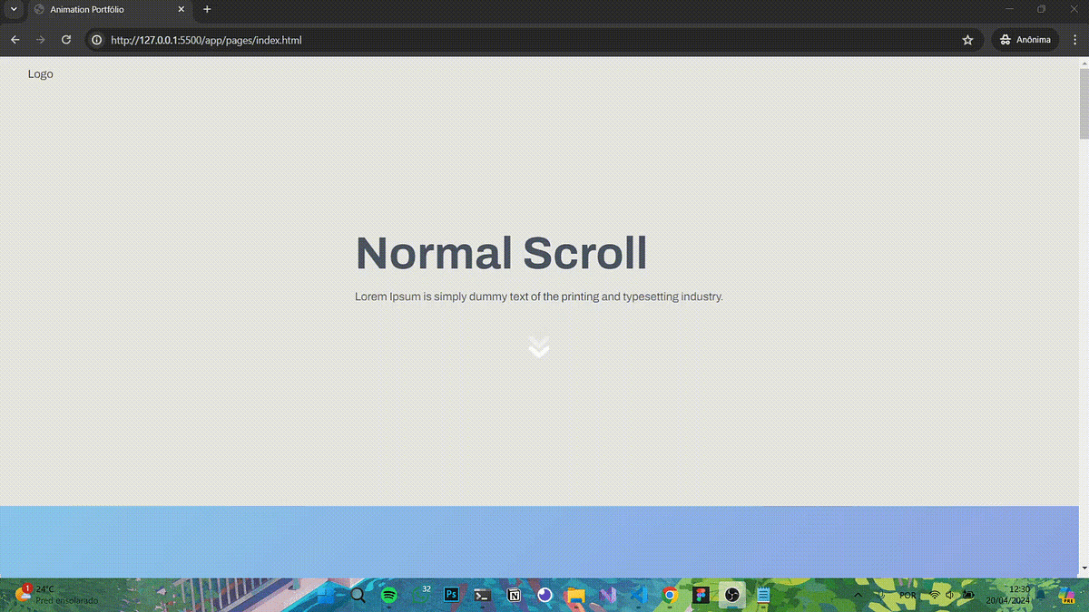Bookmark this page with the star icon
The height and width of the screenshot is (612, 1089).
coord(967,40)
